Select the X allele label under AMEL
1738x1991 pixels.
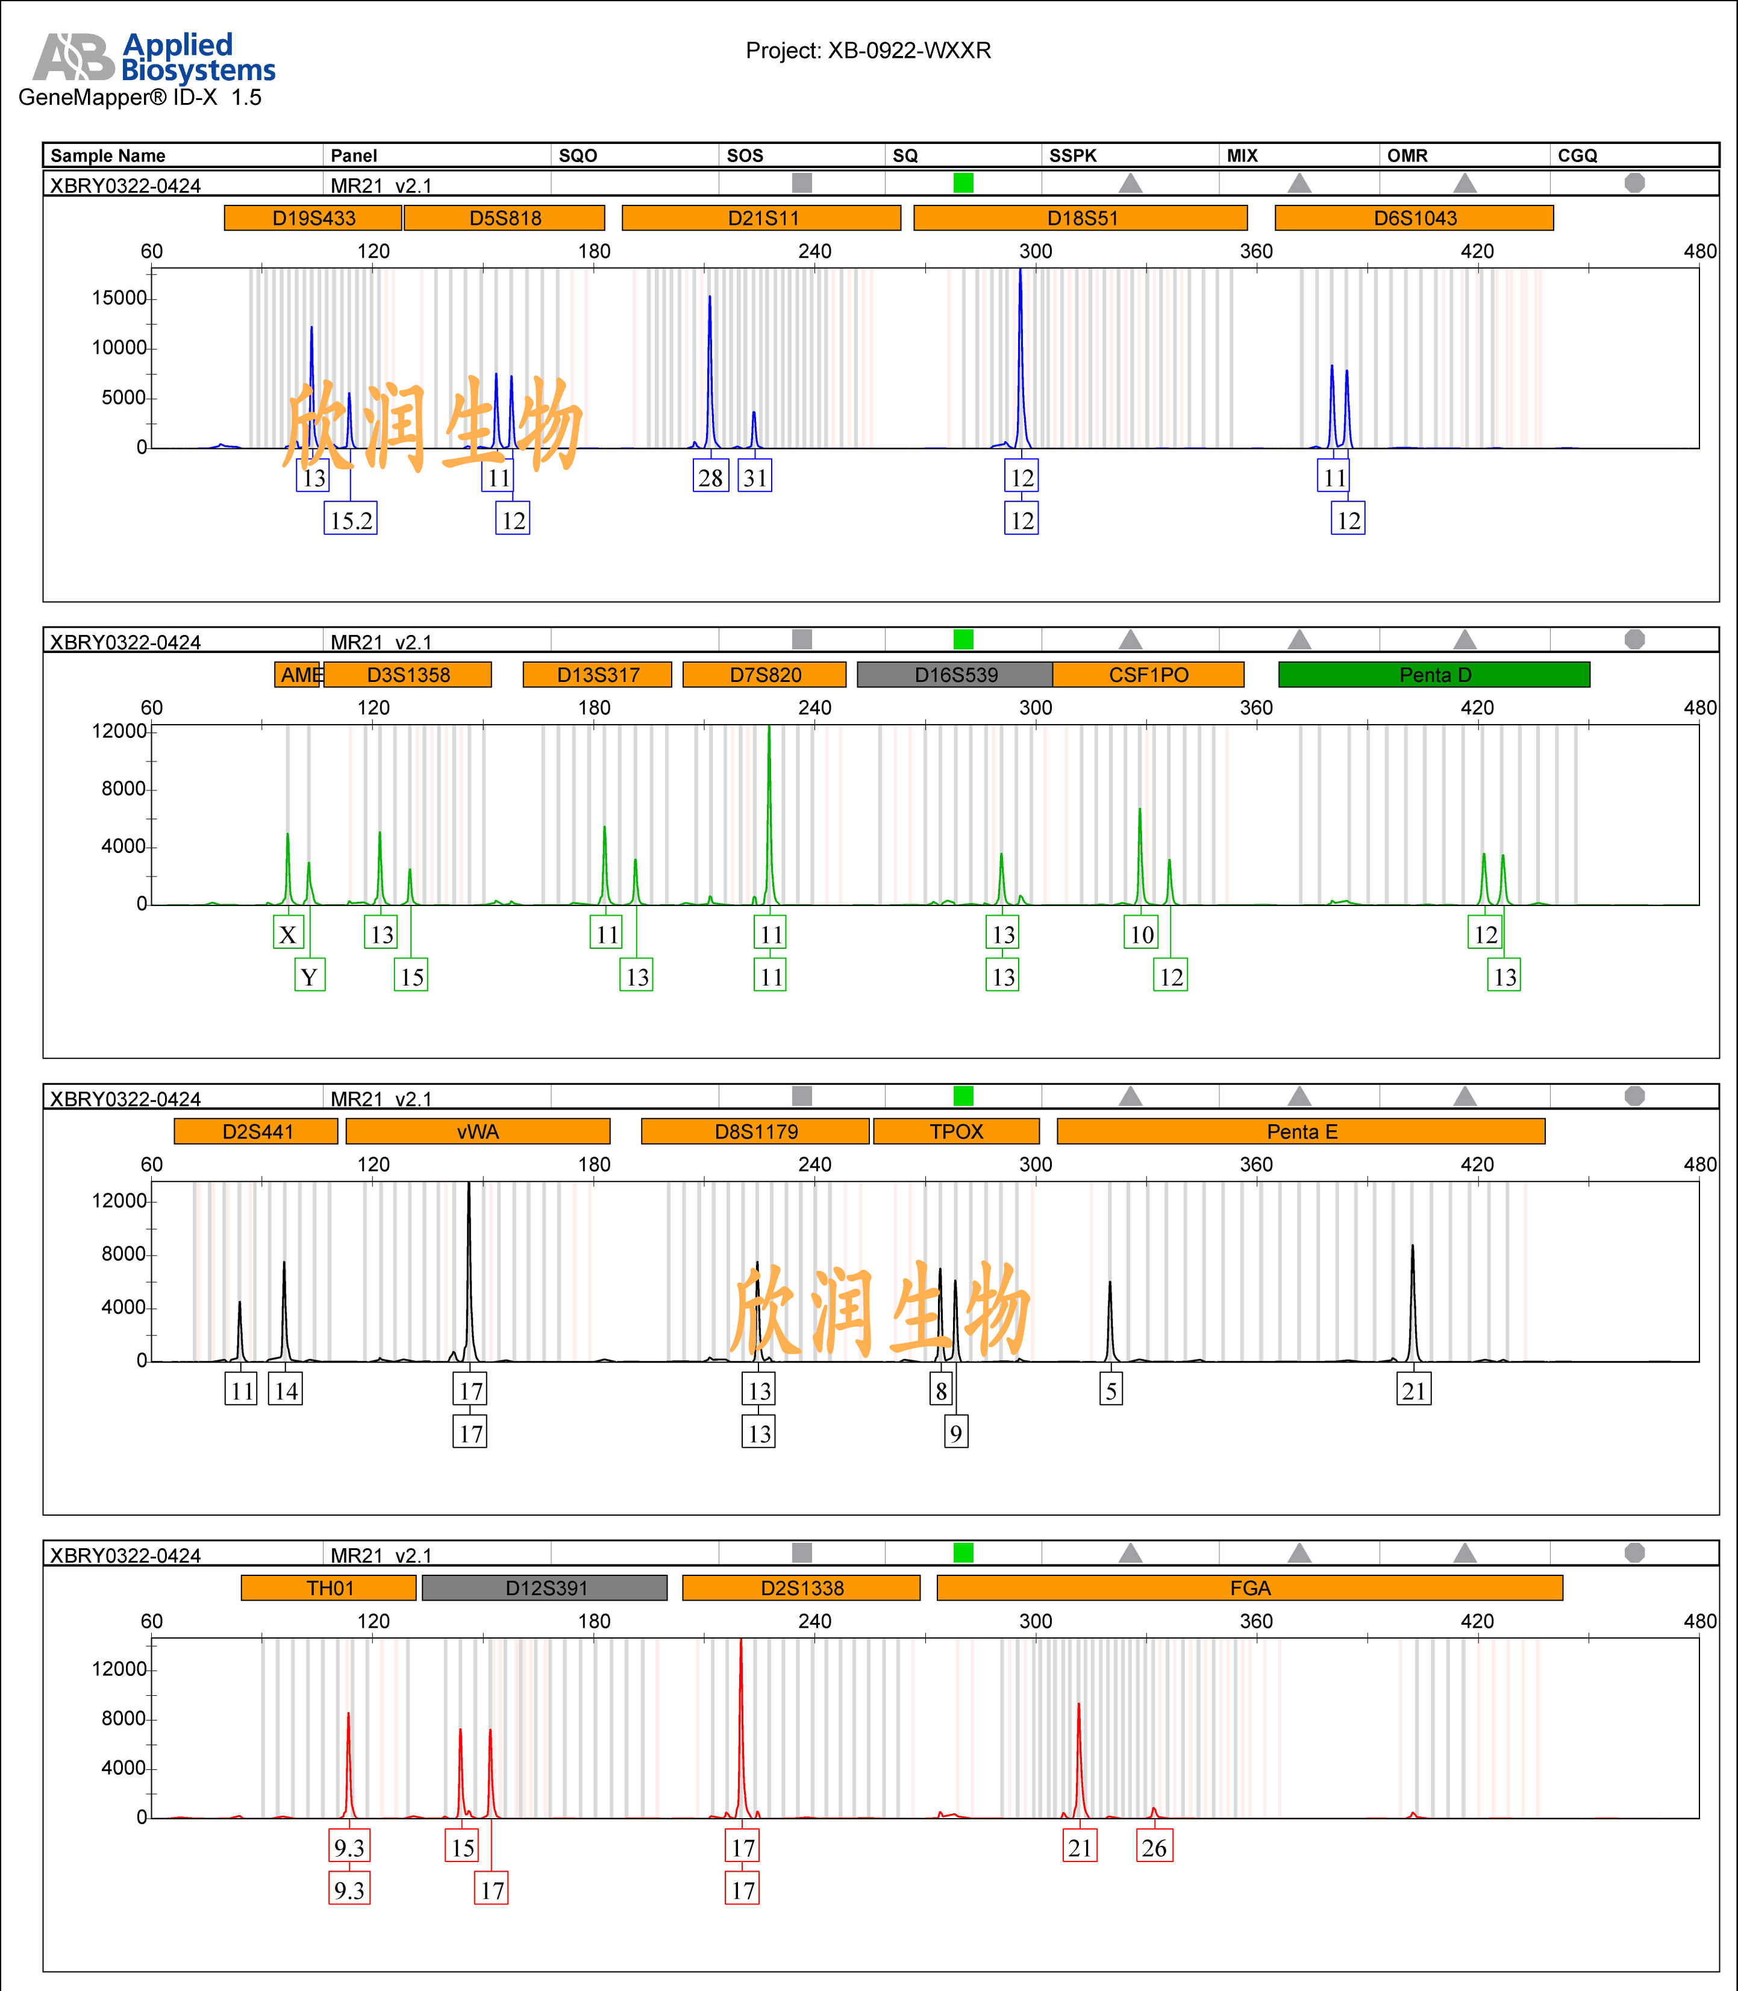click(x=288, y=933)
